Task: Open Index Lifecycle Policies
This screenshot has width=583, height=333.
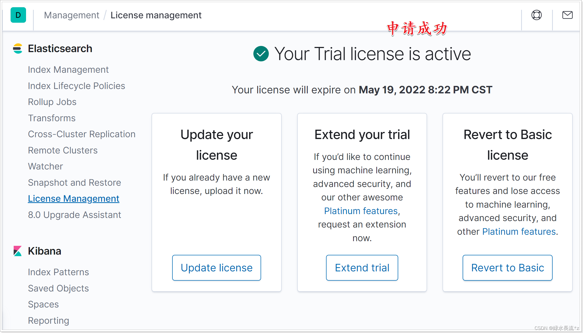Action: [76, 86]
